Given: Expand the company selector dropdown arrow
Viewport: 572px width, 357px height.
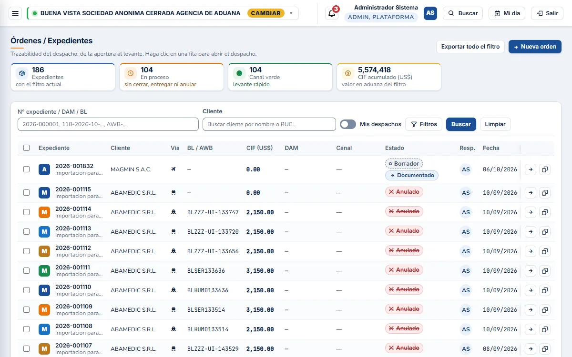Looking at the screenshot, I should point(291,13).
